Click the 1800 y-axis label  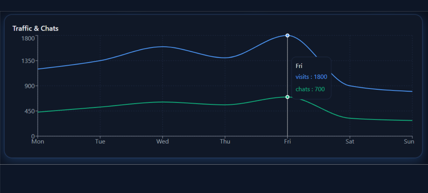click(x=28, y=39)
